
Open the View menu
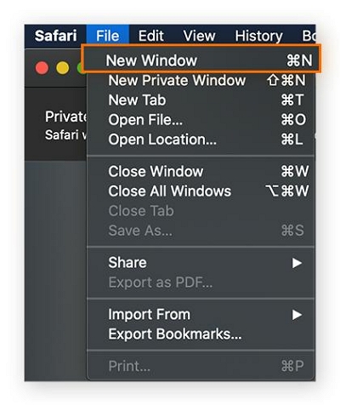pyautogui.click(x=199, y=36)
